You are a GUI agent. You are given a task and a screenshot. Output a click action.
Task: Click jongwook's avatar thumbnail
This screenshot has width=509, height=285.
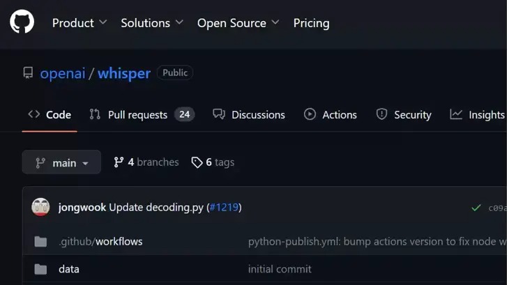tap(40, 207)
